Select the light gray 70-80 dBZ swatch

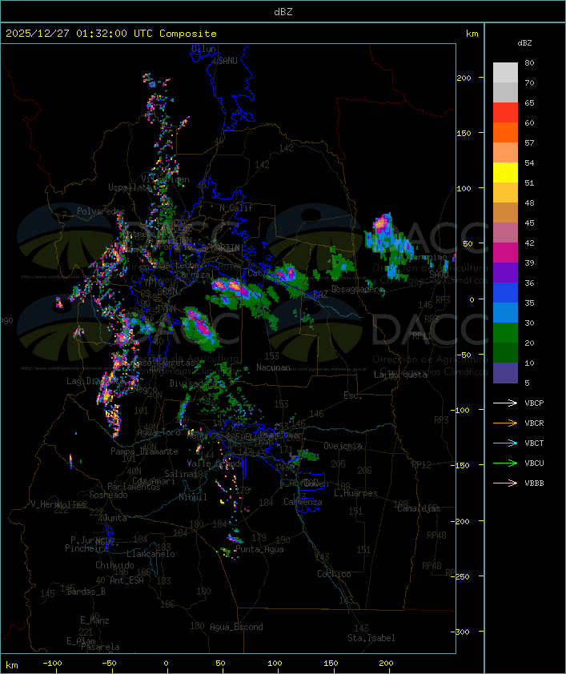(x=505, y=72)
